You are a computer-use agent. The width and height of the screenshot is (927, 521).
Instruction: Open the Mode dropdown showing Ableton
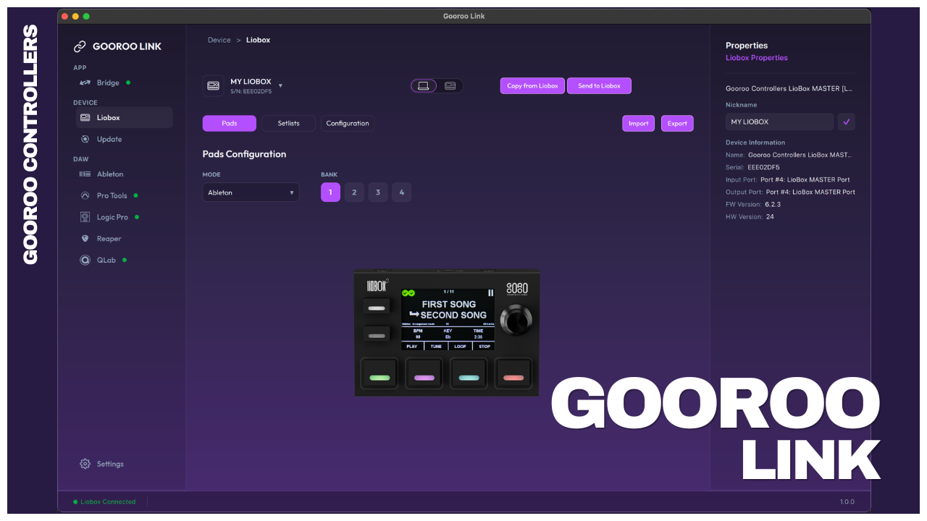click(x=251, y=192)
